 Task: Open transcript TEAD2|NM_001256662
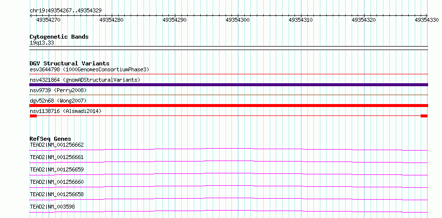[x=57, y=145]
